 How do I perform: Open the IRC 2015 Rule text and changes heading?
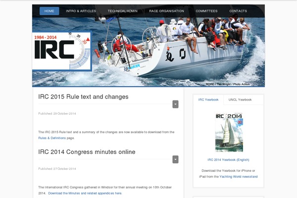click(x=83, y=97)
